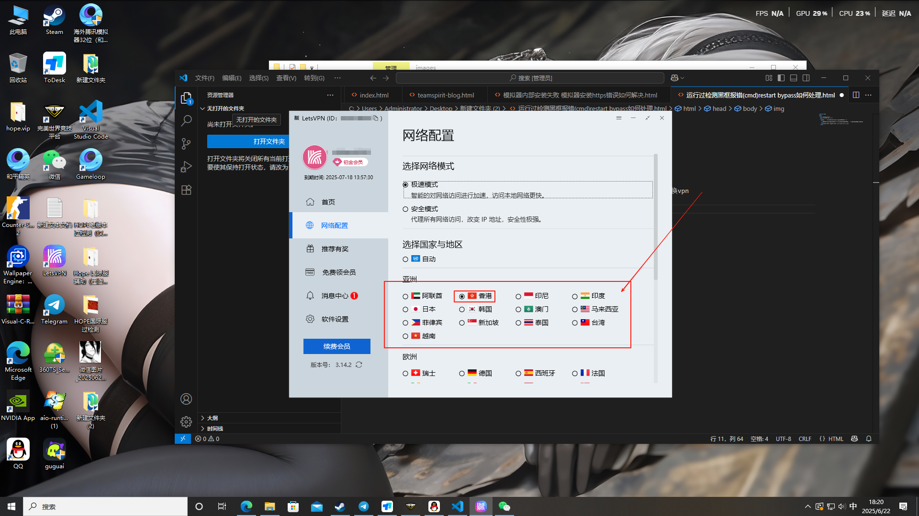Open the LetsVPN hamburger menu icon
Image resolution: width=919 pixels, height=516 pixels.
(619, 118)
